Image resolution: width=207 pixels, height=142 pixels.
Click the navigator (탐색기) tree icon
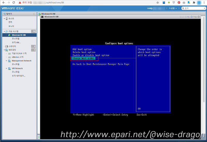(x=4, y=14)
